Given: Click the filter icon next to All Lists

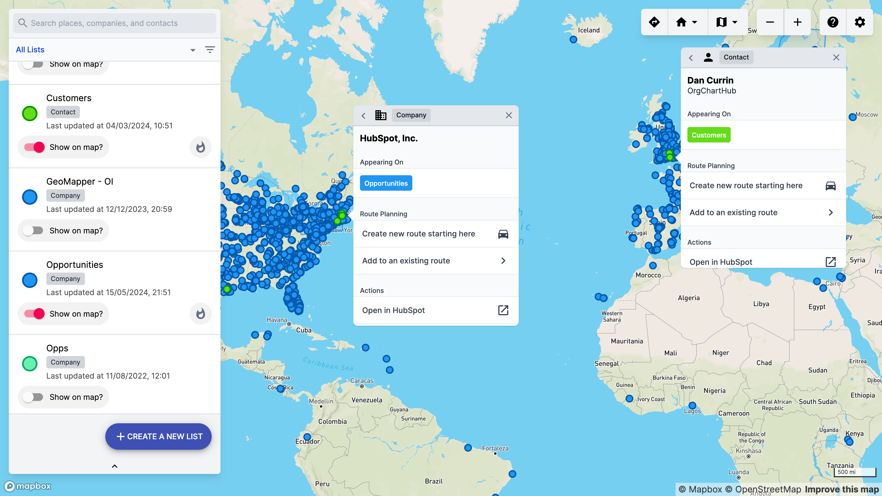Looking at the screenshot, I should click(x=209, y=50).
